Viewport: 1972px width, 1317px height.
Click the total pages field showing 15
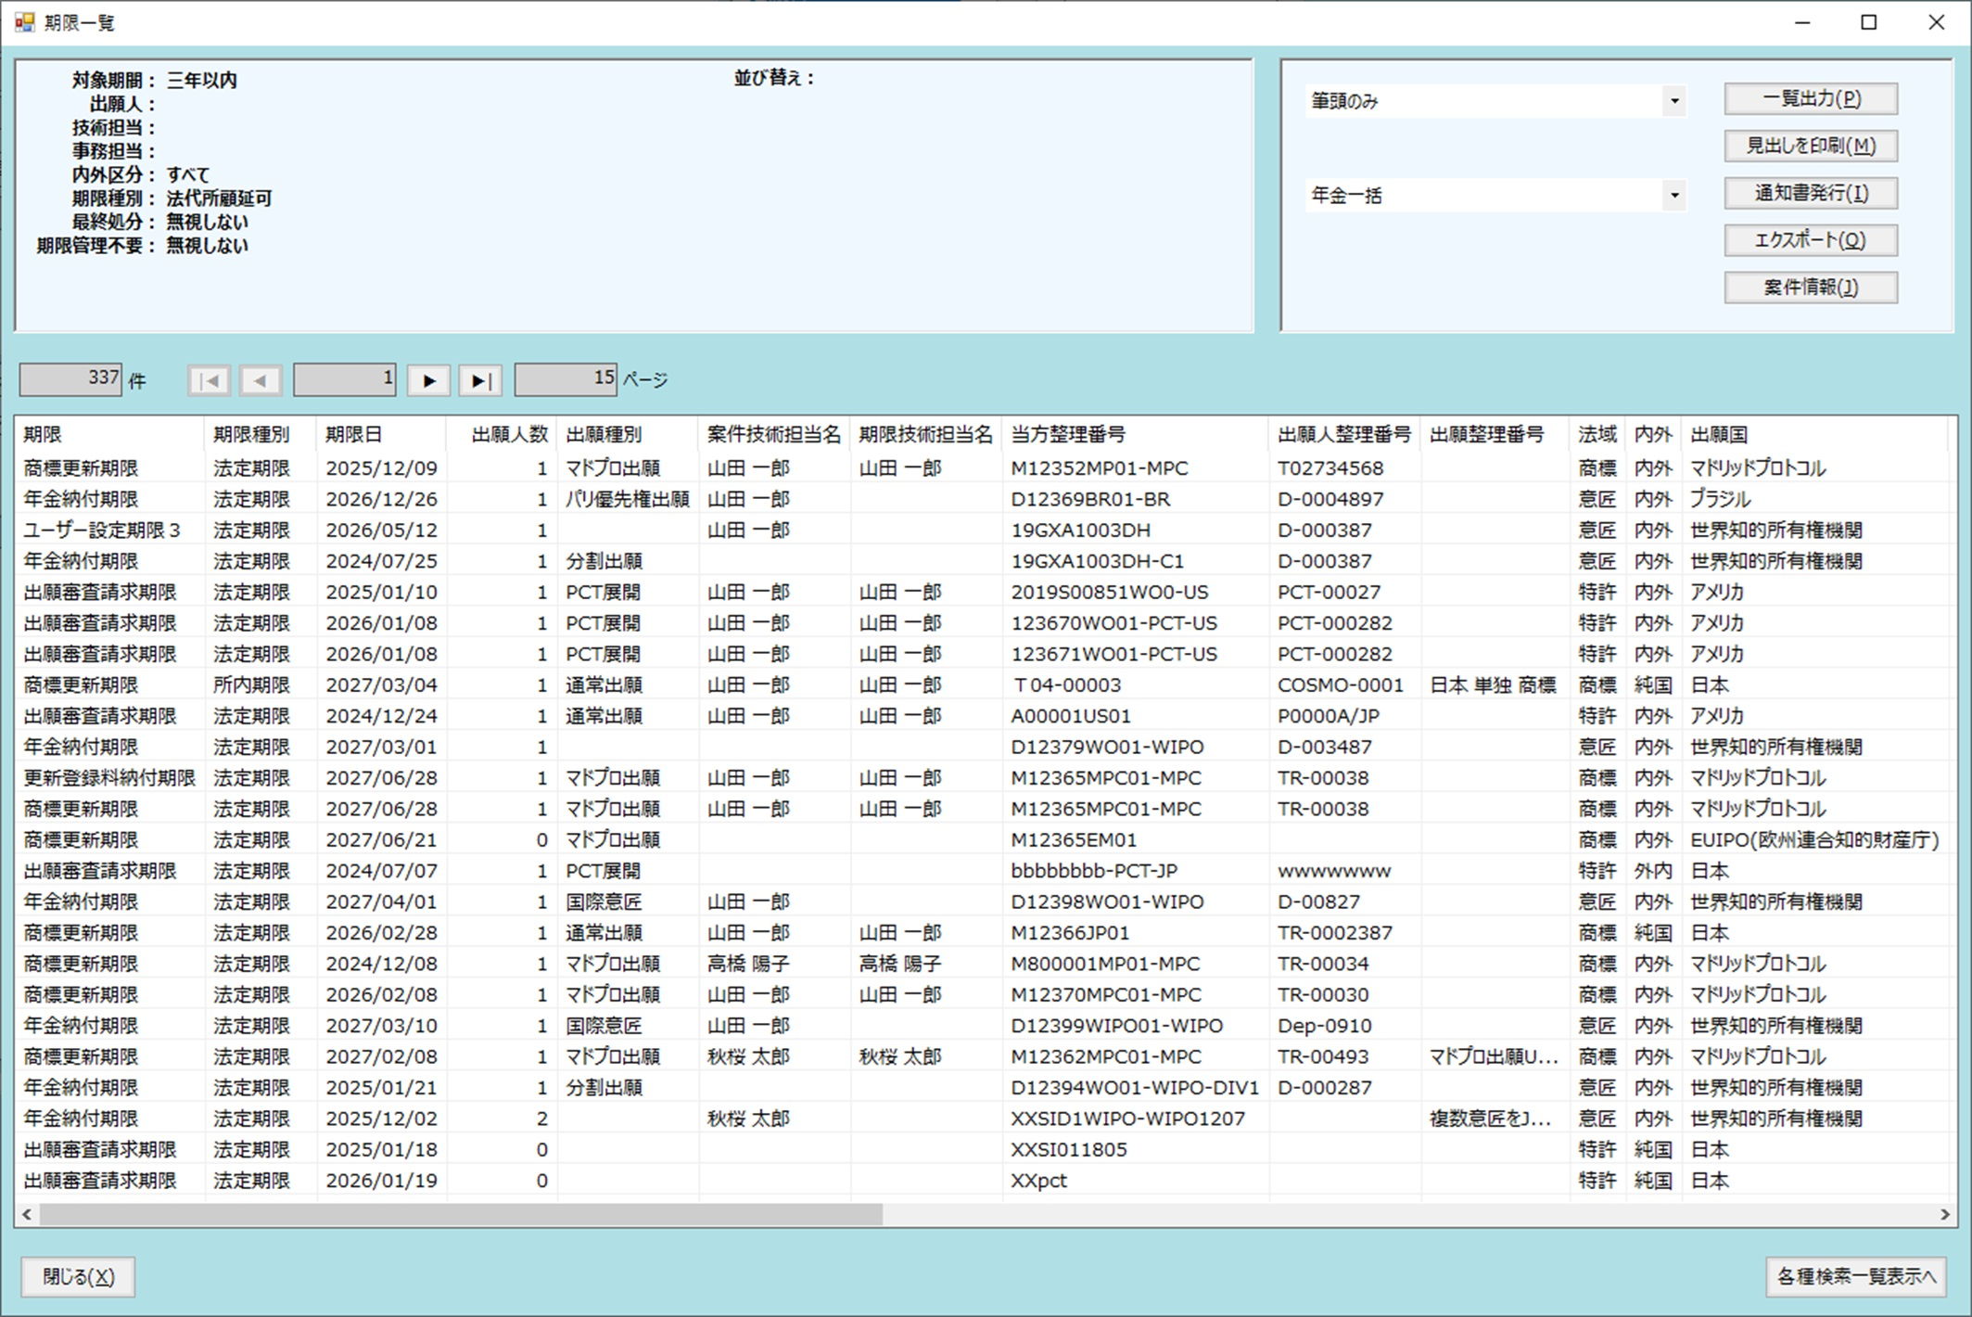coord(566,379)
